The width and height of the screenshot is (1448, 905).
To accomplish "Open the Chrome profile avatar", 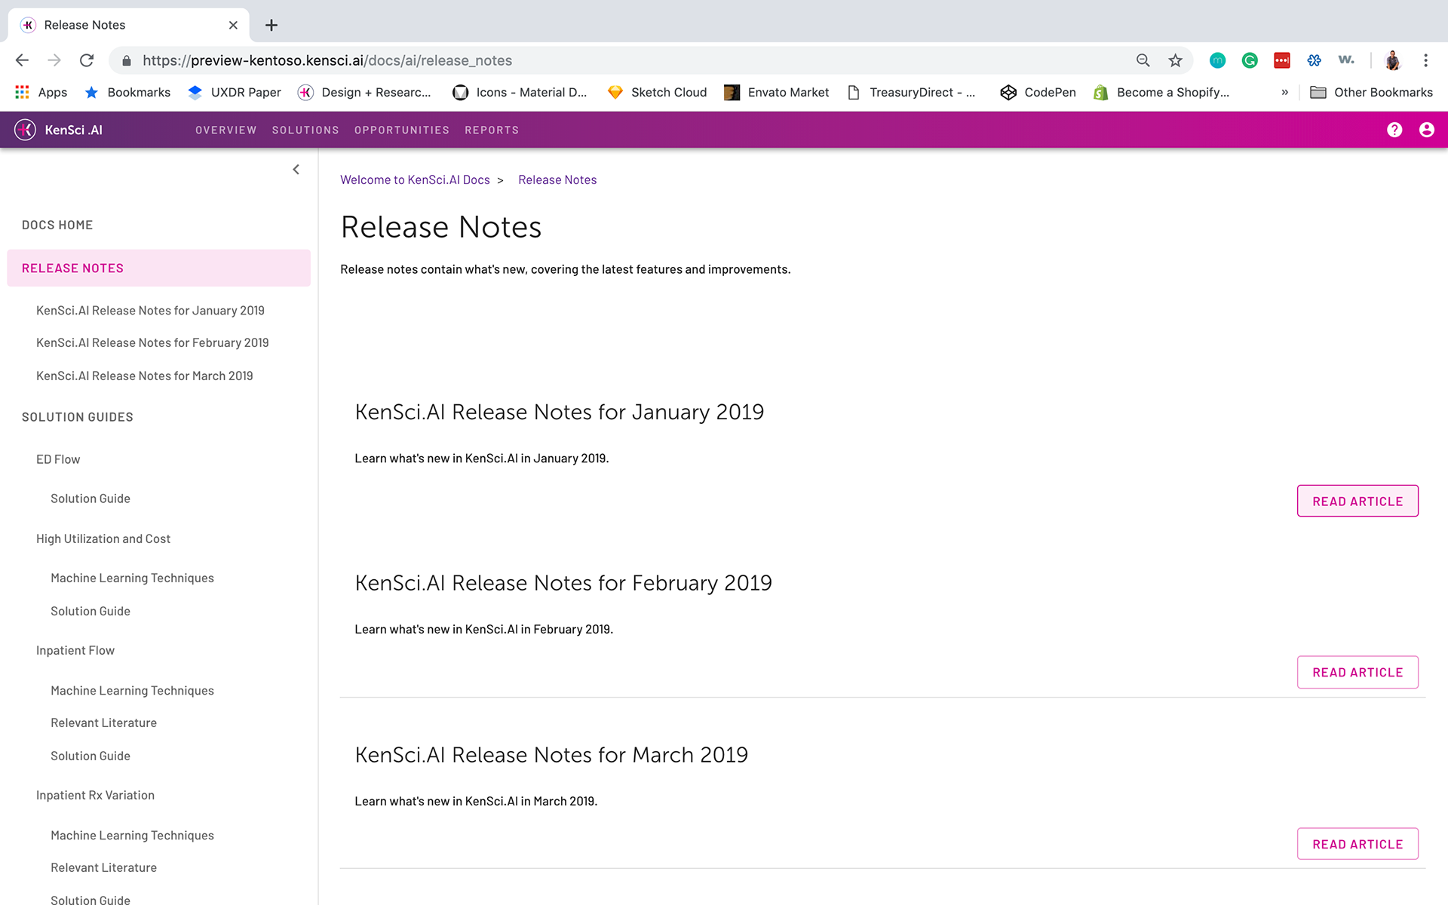I will coord(1392,60).
